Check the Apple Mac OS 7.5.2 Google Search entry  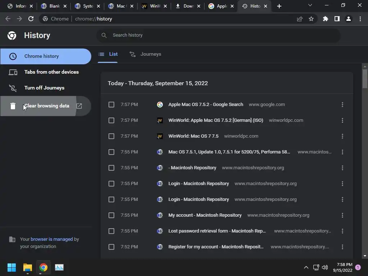[x=111, y=105]
